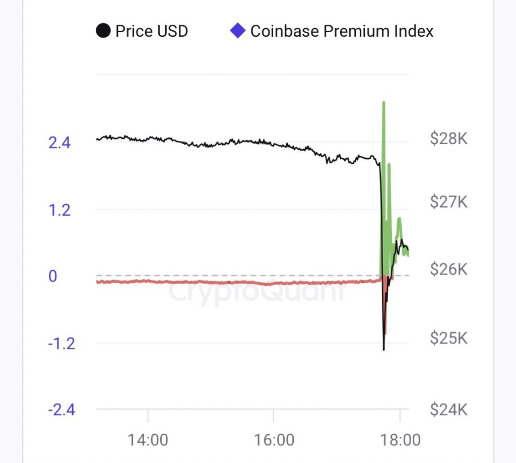Click the 1.2 left axis label

[x=59, y=210]
